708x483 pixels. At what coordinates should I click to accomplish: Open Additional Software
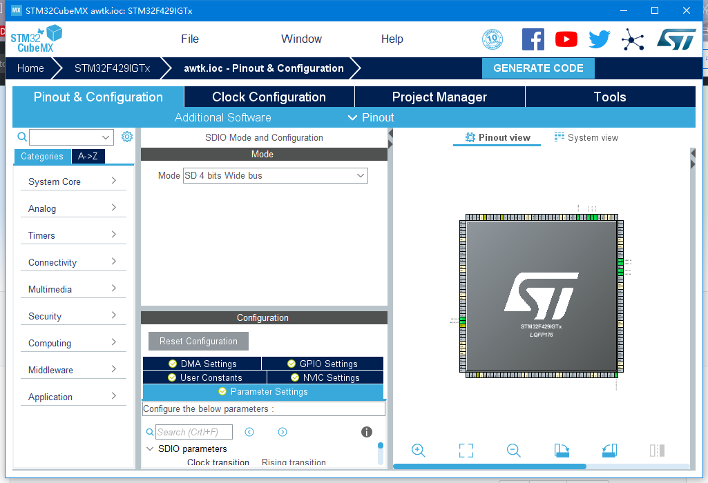(222, 118)
